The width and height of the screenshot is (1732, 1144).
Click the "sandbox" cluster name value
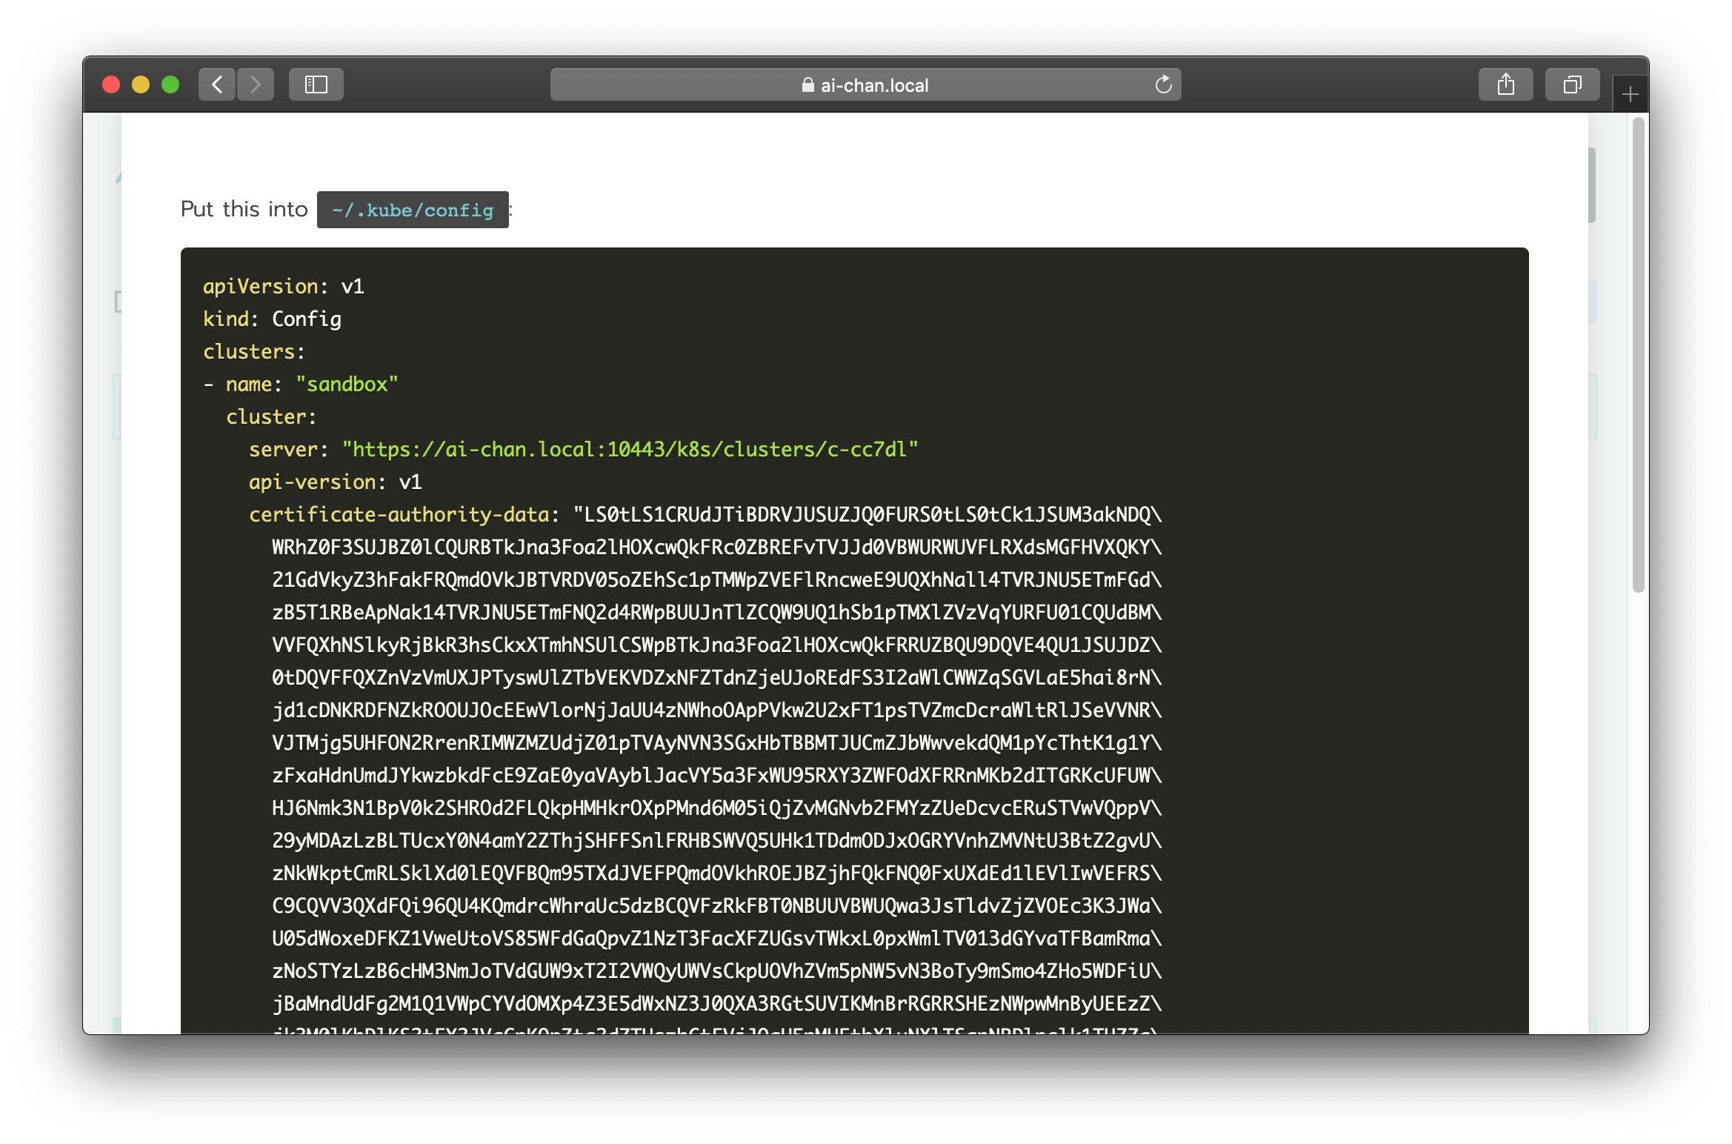point(347,385)
